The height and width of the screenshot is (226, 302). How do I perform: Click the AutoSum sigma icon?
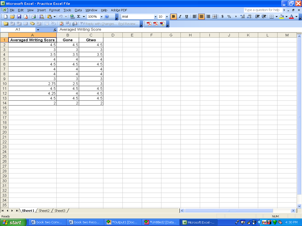point(79,17)
